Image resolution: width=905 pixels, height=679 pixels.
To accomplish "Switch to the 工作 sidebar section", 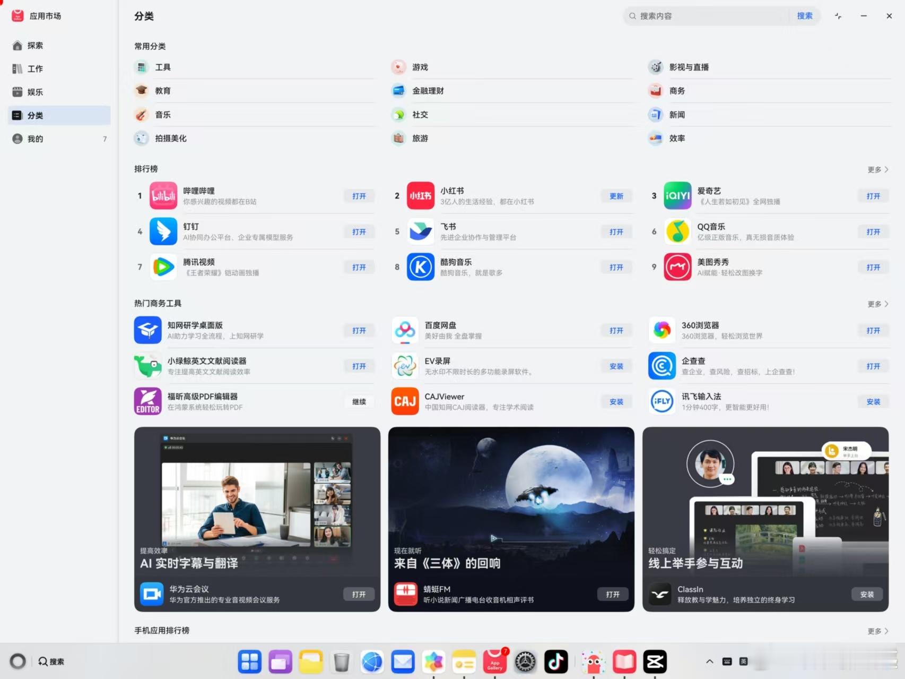I will pos(59,69).
